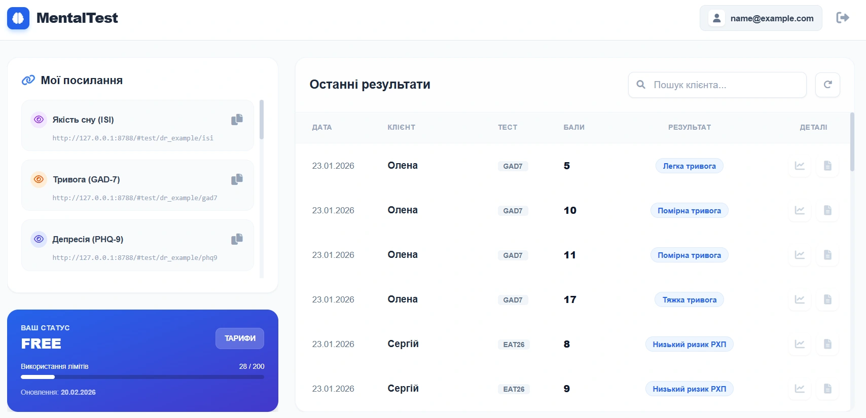Click the Якість сну (ISI) title

coord(83,120)
